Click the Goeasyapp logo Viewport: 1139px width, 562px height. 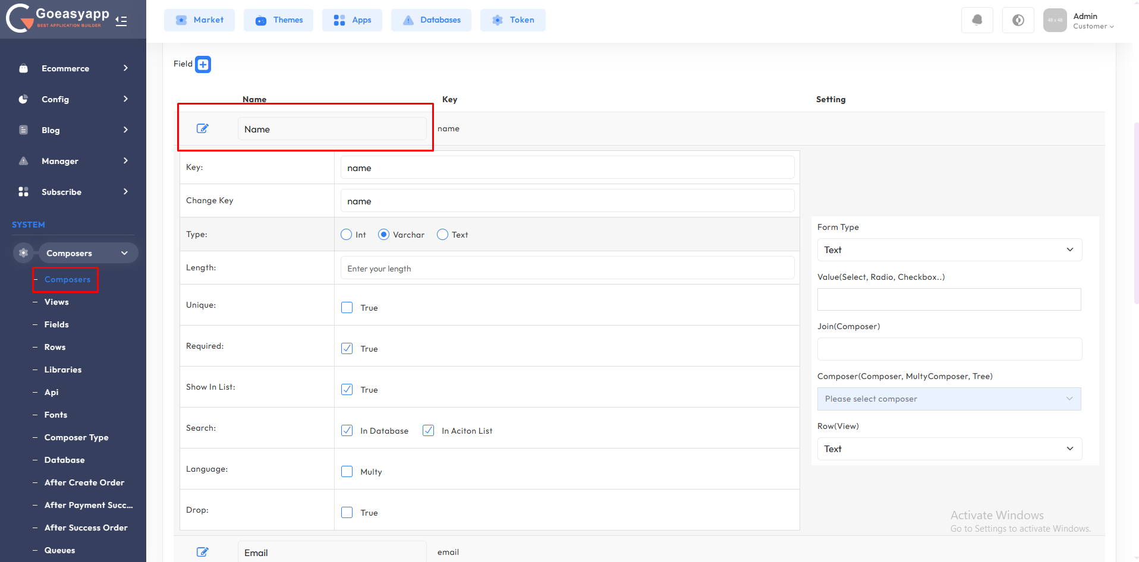coord(58,18)
